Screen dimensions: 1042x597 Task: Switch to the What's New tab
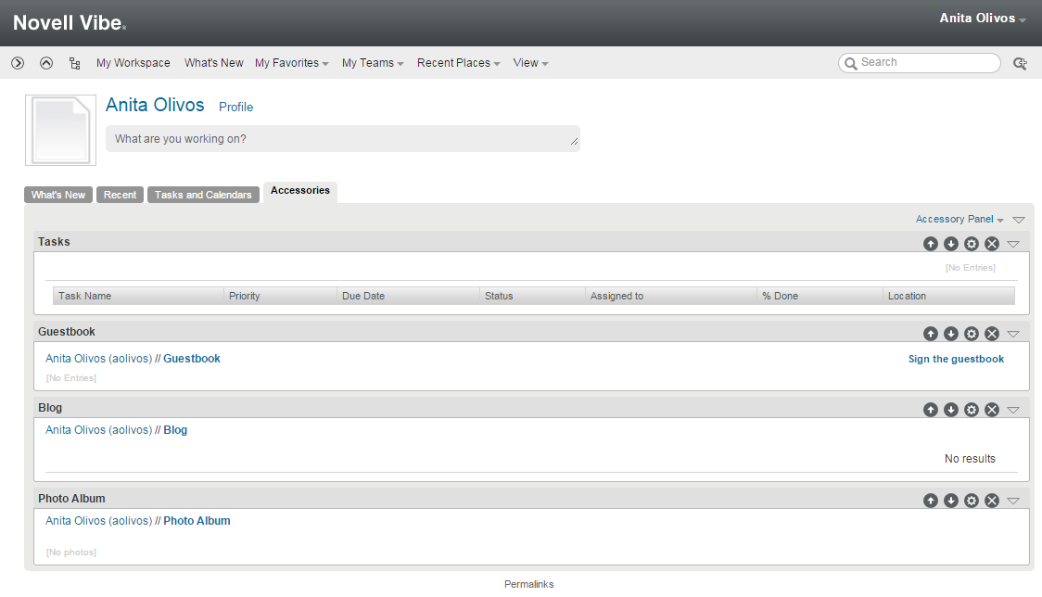(x=58, y=195)
